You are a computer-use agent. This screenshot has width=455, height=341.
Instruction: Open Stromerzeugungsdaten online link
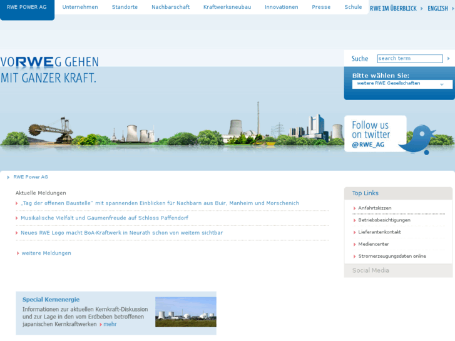(392, 257)
